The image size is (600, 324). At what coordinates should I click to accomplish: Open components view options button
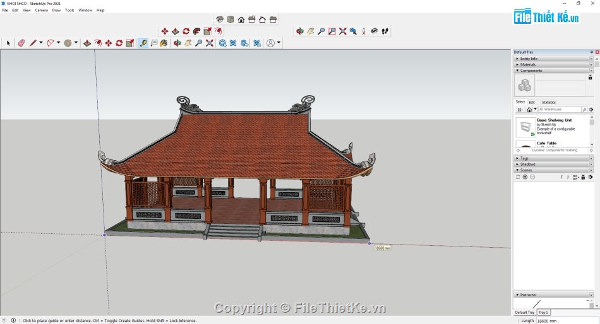[x=520, y=110]
